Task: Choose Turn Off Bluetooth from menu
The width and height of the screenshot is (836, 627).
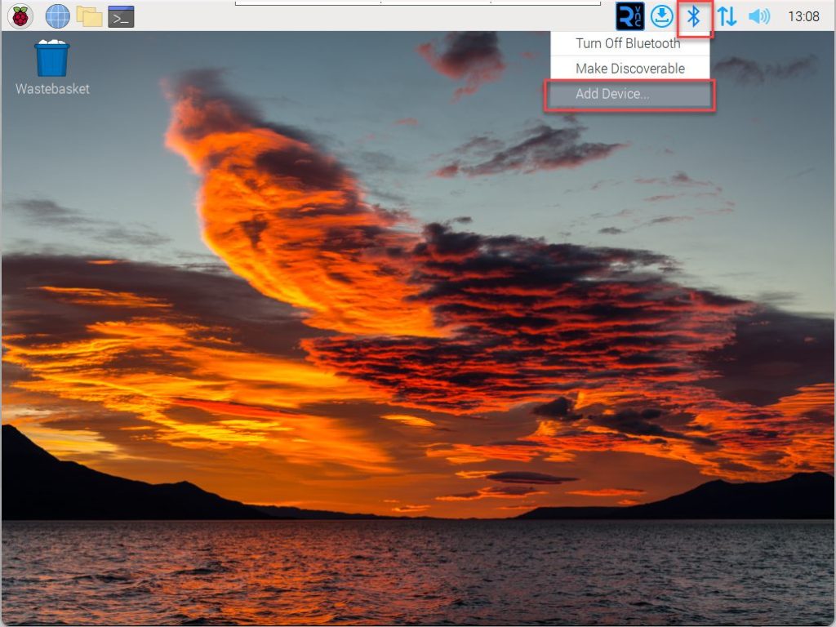Action: [x=629, y=43]
